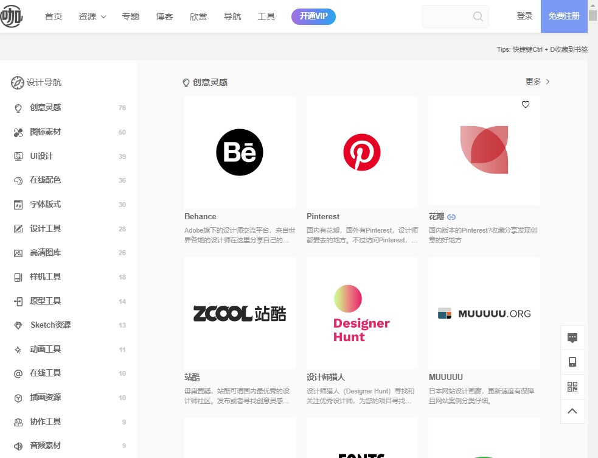Image resolution: width=598 pixels, height=458 pixels.
Task: Click the back-to-top arrow icon
Action: tap(572, 411)
